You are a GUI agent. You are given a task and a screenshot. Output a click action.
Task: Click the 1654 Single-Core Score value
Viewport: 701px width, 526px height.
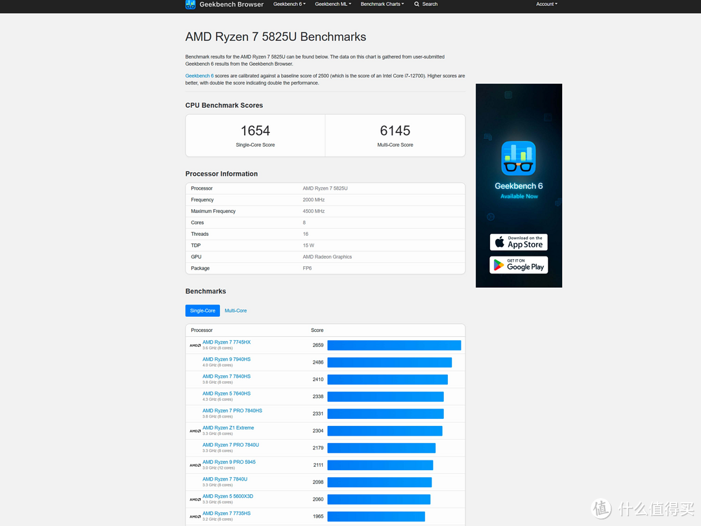pyautogui.click(x=255, y=131)
